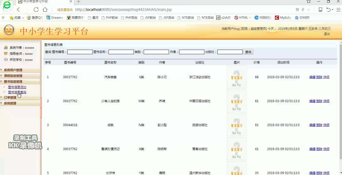Open the browser hamburger menu
The width and height of the screenshot is (342, 175).
click(x=338, y=10)
